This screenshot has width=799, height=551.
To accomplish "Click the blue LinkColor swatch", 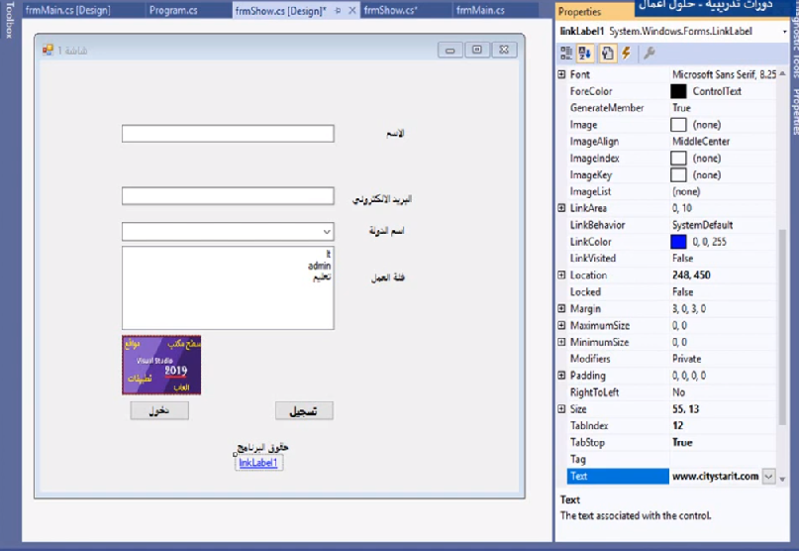I will pyautogui.click(x=678, y=242).
